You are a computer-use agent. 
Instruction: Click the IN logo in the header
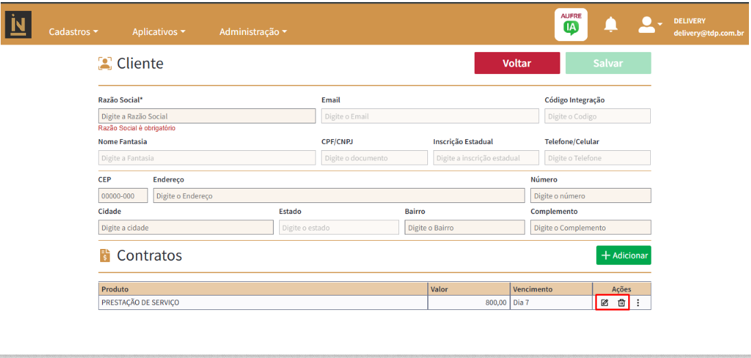coord(18,25)
